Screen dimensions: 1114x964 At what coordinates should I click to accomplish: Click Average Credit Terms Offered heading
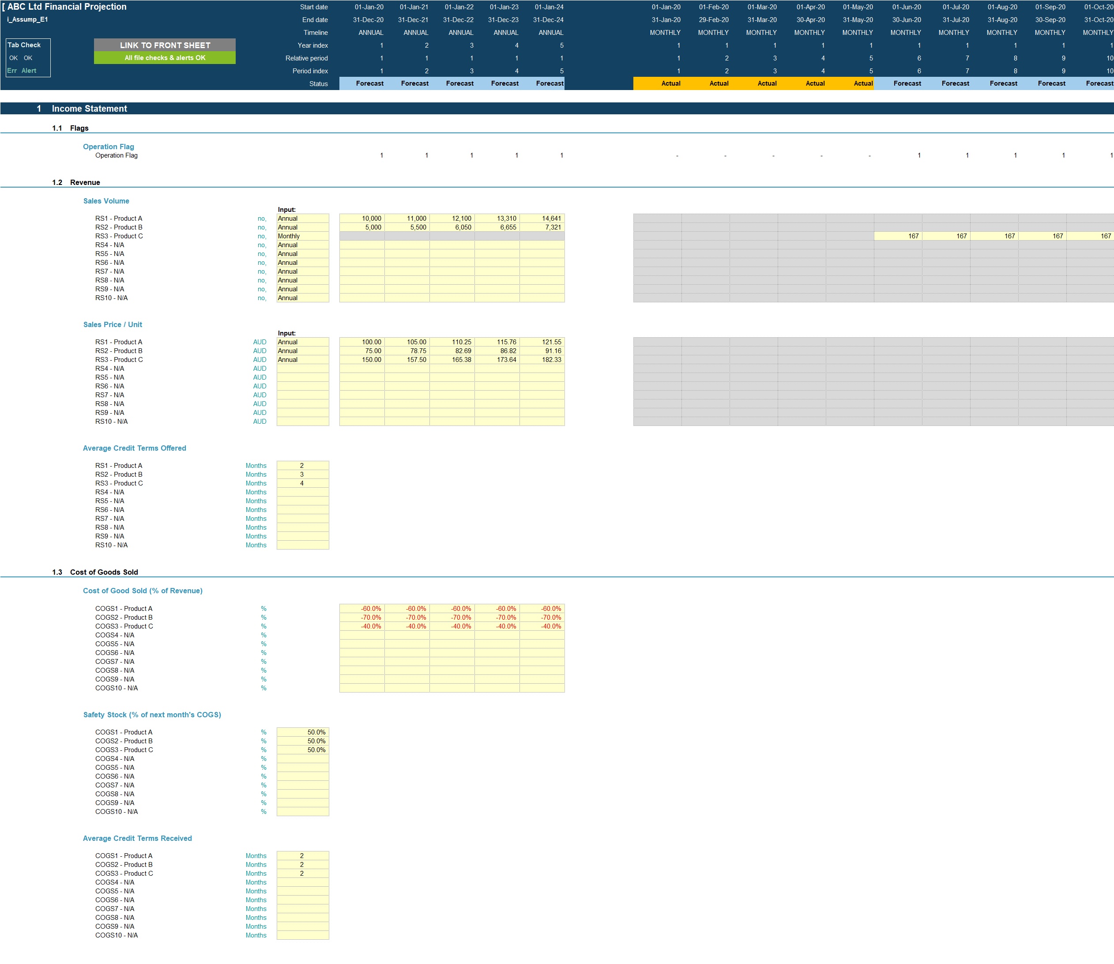point(135,448)
